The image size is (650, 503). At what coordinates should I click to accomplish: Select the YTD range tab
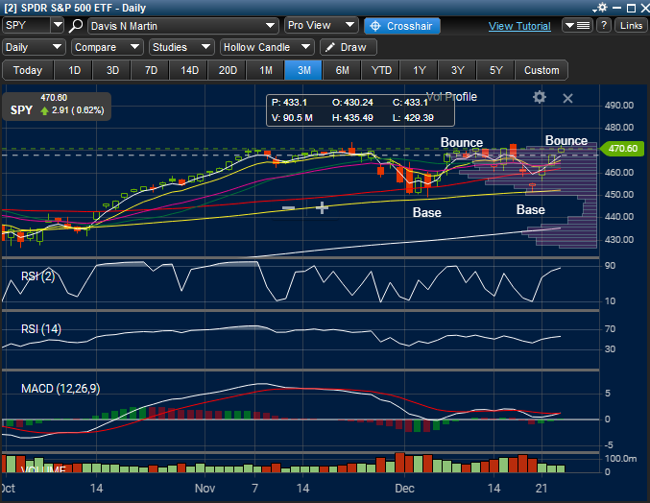381,70
